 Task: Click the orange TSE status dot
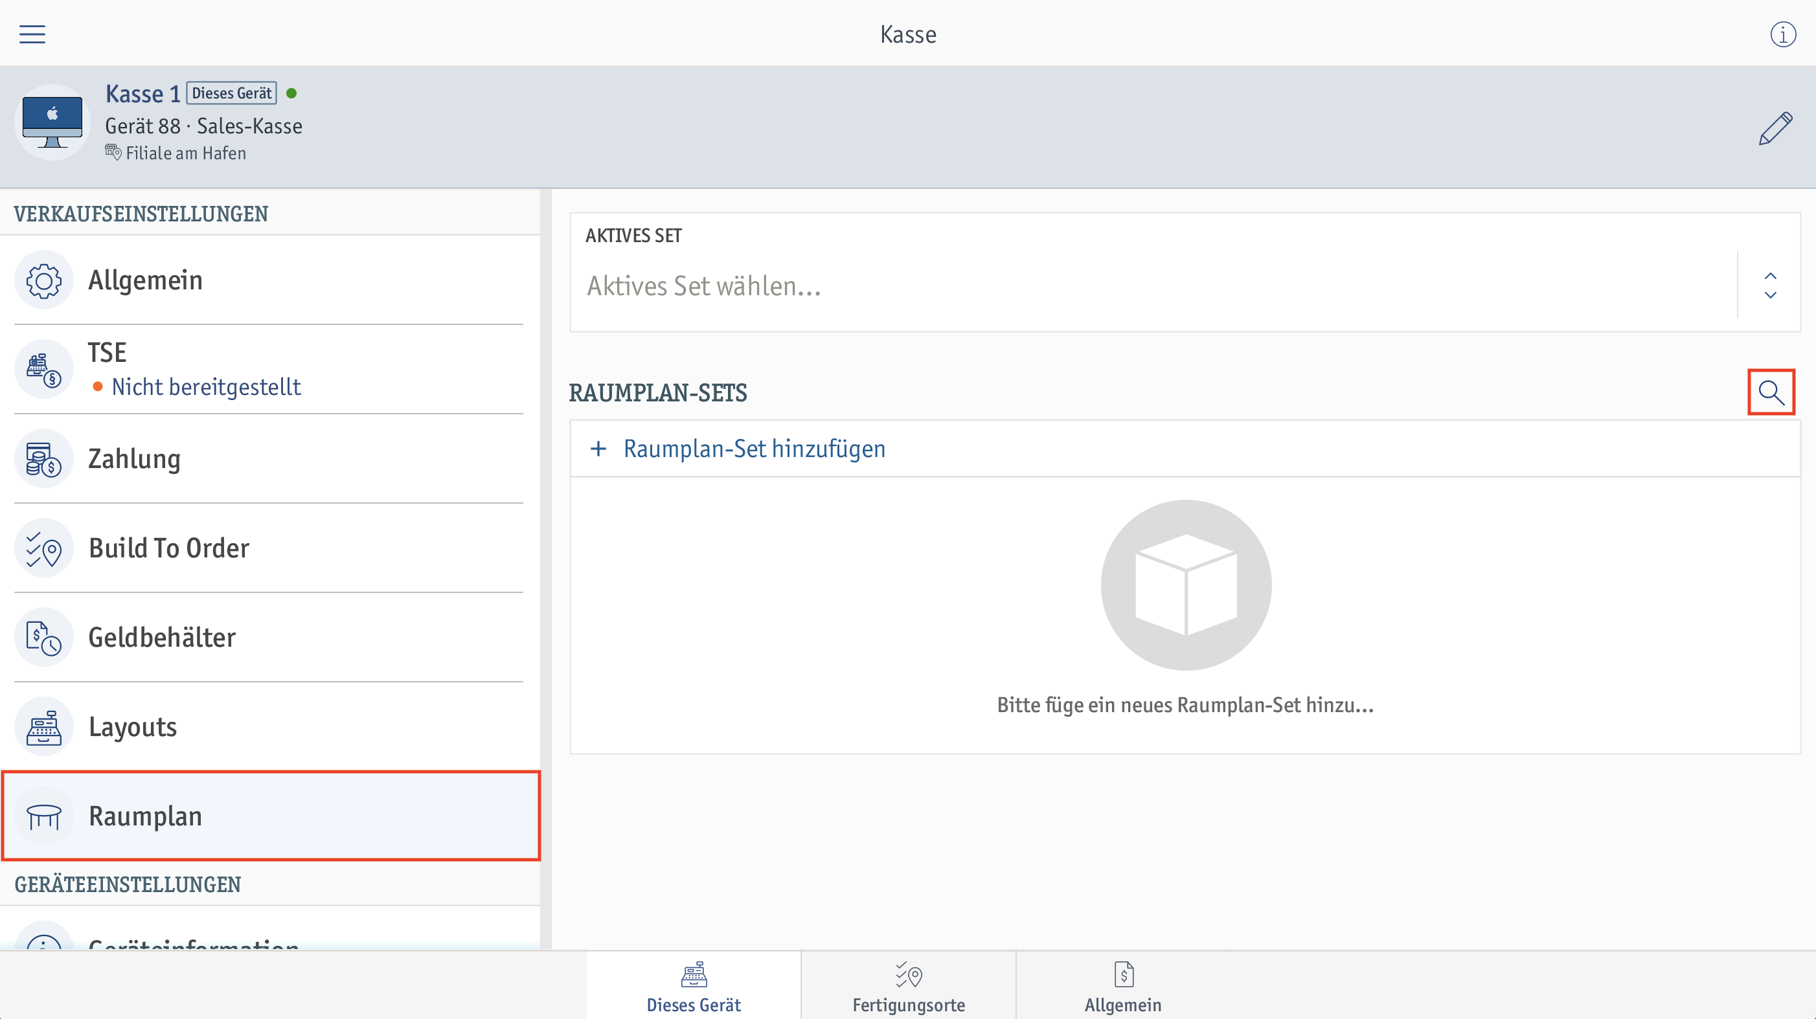click(98, 386)
